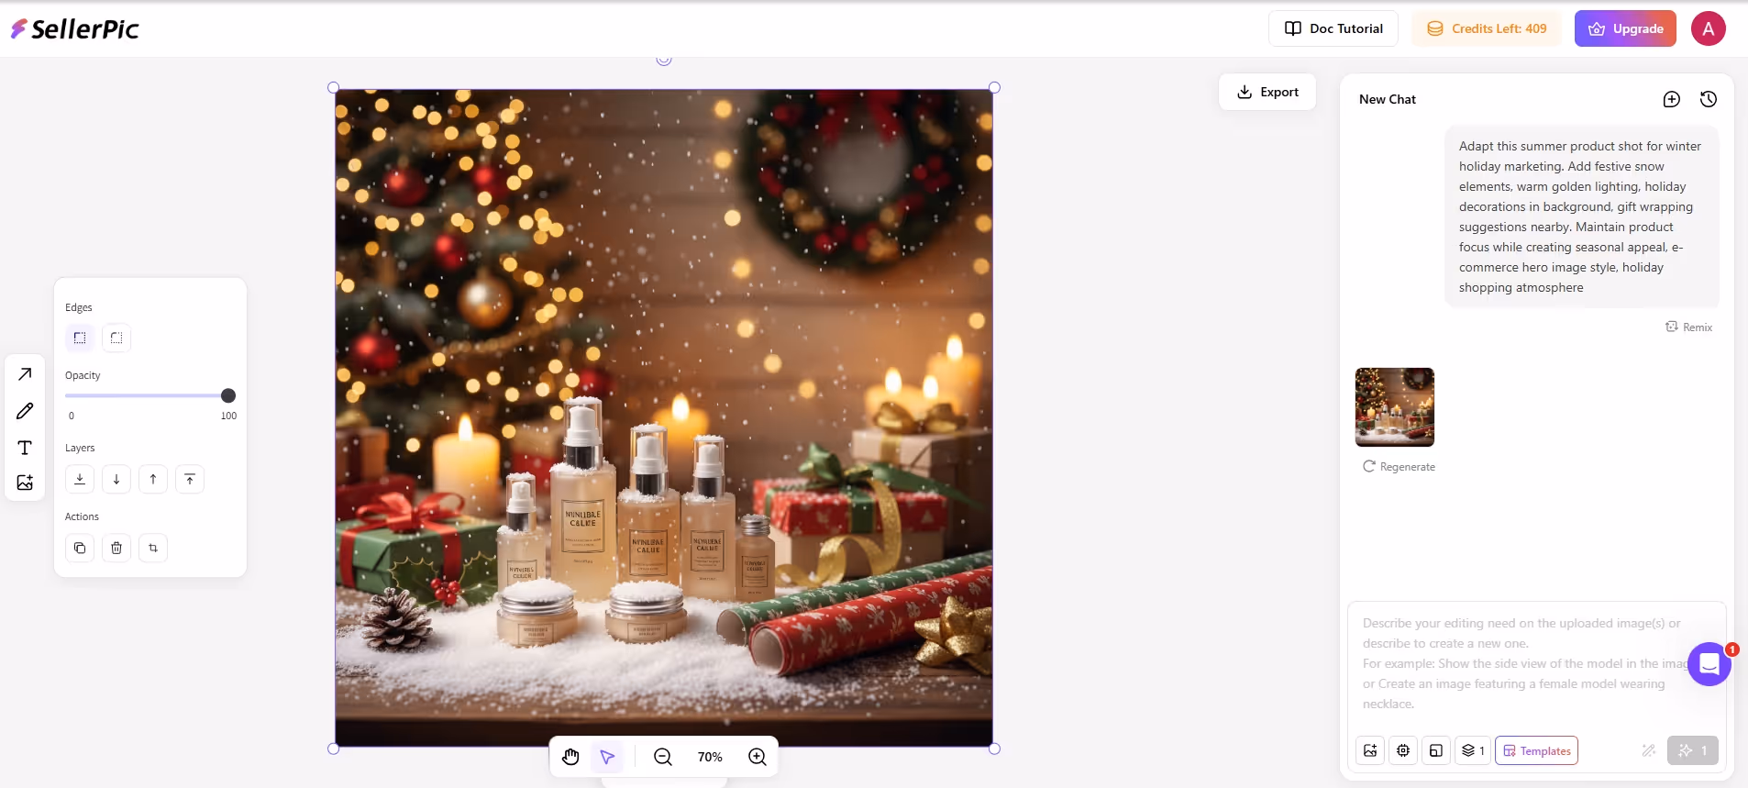Image resolution: width=1748 pixels, height=788 pixels.
Task: Select the pencil draw tool
Action: 25,411
